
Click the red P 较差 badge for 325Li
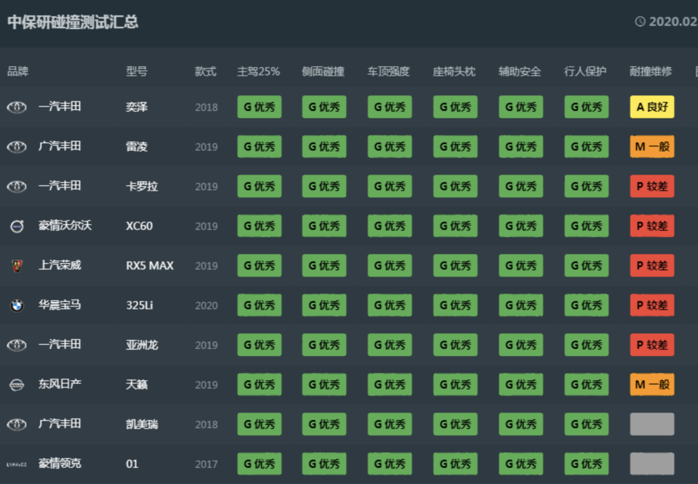pyautogui.click(x=652, y=305)
